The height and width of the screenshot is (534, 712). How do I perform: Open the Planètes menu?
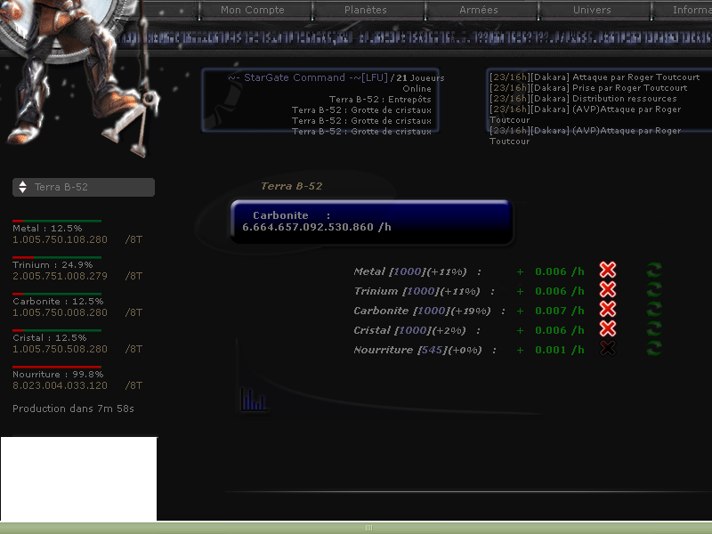point(366,10)
